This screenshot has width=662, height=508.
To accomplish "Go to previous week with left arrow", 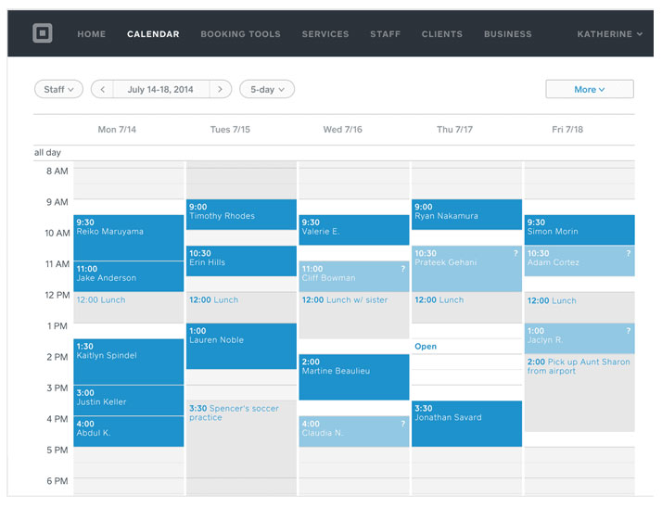I will tap(102, 89).
